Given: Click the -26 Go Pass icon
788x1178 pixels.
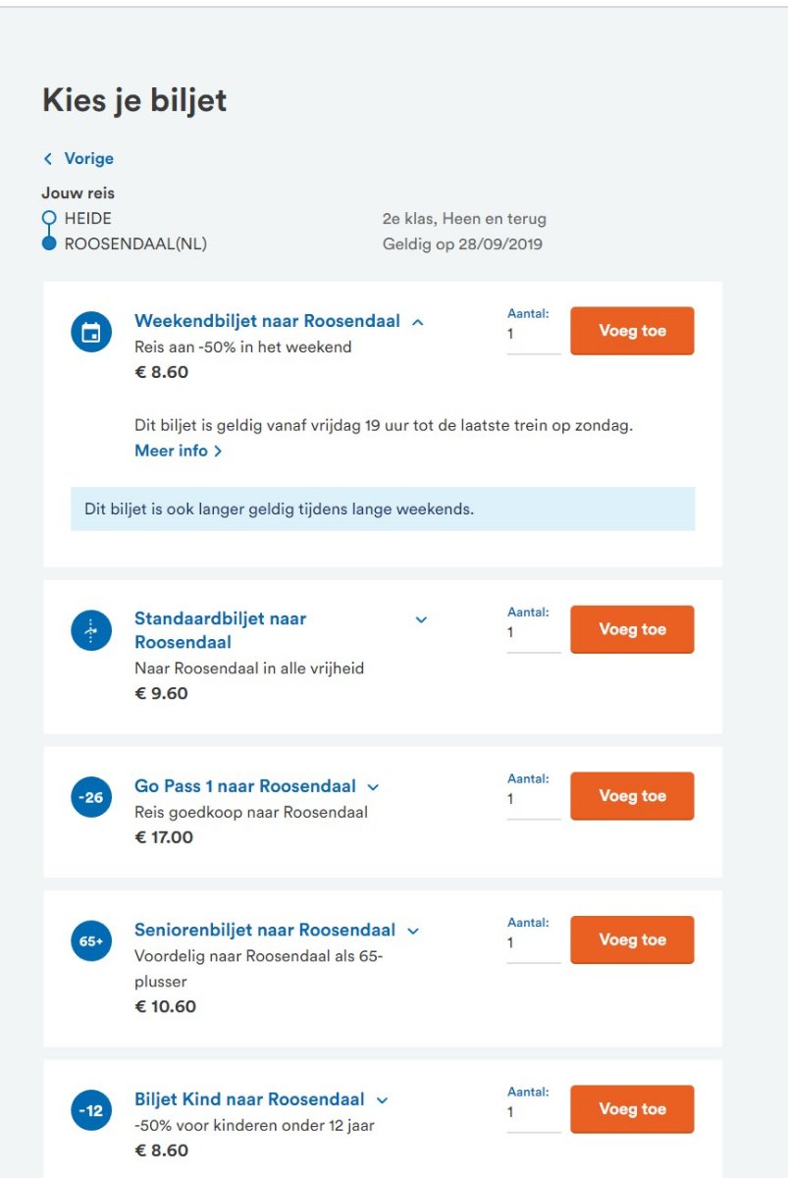Looking at the screenshot, I should (x=91, y=797).
